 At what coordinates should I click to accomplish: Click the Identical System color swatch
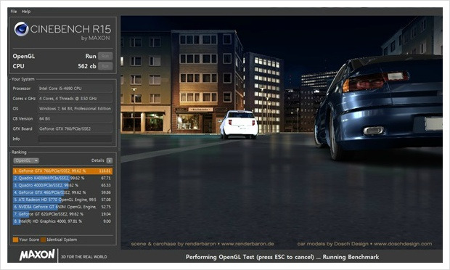44,240
